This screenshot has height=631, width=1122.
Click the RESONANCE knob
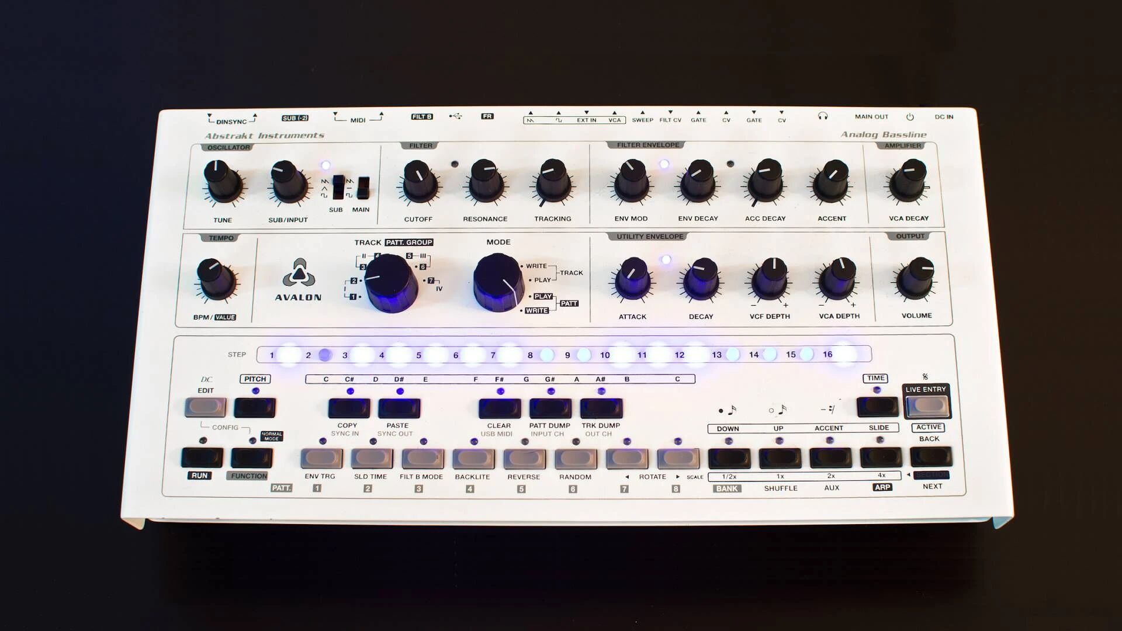click(x=485, y=181)
